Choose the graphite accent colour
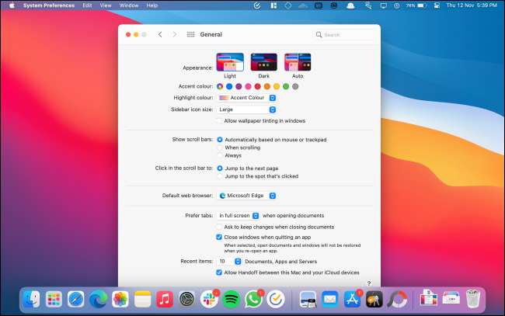 [295, 86]
